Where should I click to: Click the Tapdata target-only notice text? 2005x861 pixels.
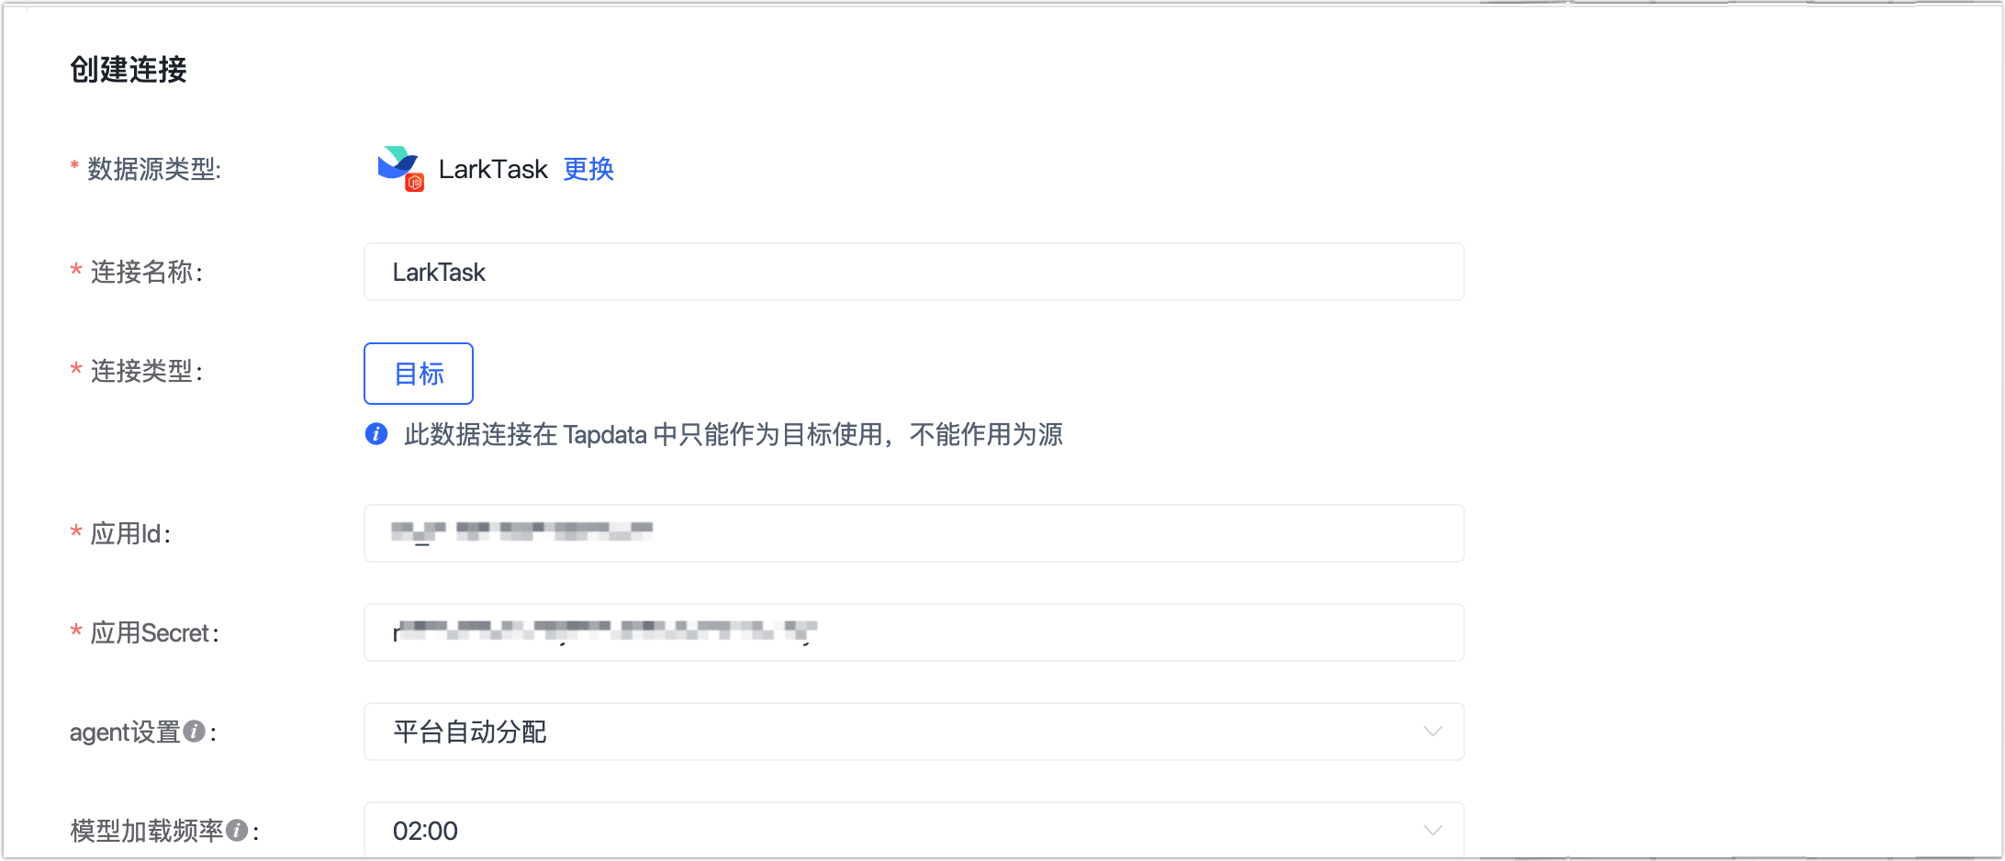(733, 434)
